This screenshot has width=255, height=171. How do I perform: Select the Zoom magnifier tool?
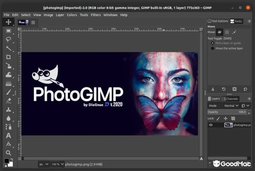click(8, 153)
